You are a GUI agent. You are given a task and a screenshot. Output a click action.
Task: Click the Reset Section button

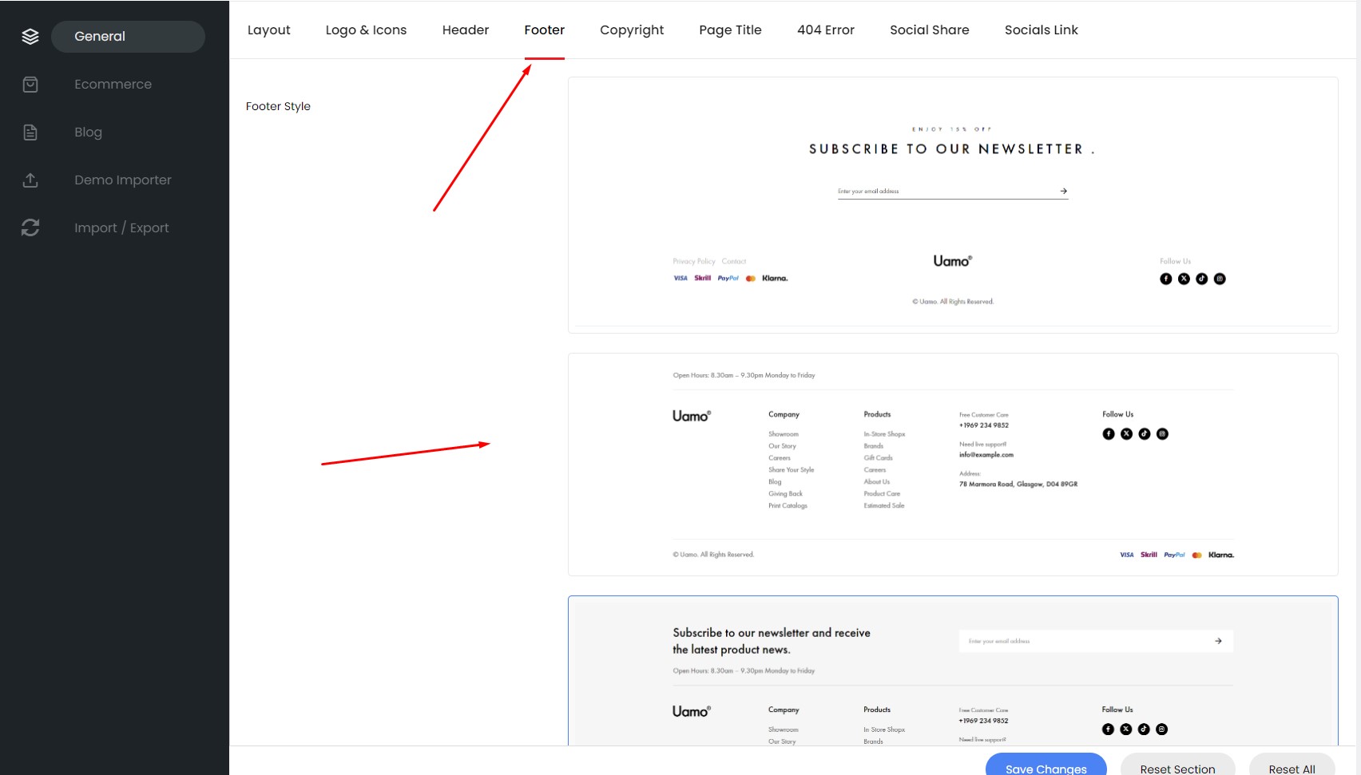pyautogui.click(x=1177, y=766)
